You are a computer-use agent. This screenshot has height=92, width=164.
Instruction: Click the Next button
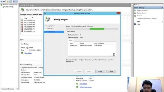click(89, 72)
